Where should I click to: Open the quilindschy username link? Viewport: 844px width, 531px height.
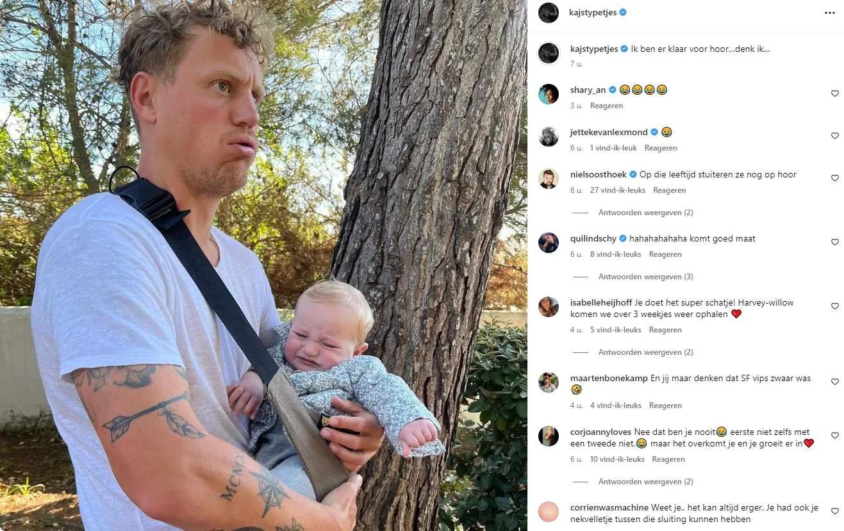[x=593, y=238]
